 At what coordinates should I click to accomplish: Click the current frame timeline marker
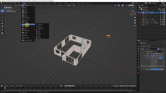(x=5, y=88)
